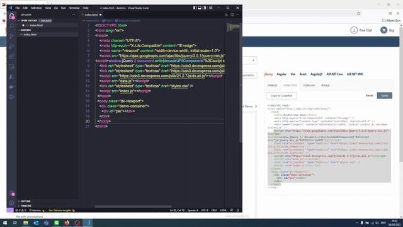Click See Tabnine Insights in status bar

[62, 210]
